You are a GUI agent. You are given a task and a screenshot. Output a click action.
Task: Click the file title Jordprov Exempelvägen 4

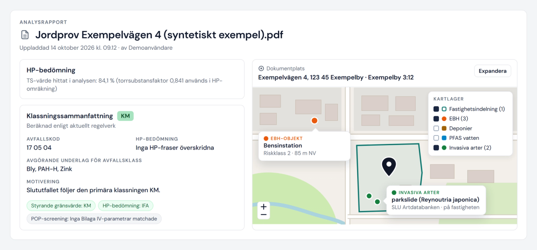[159, 35]
